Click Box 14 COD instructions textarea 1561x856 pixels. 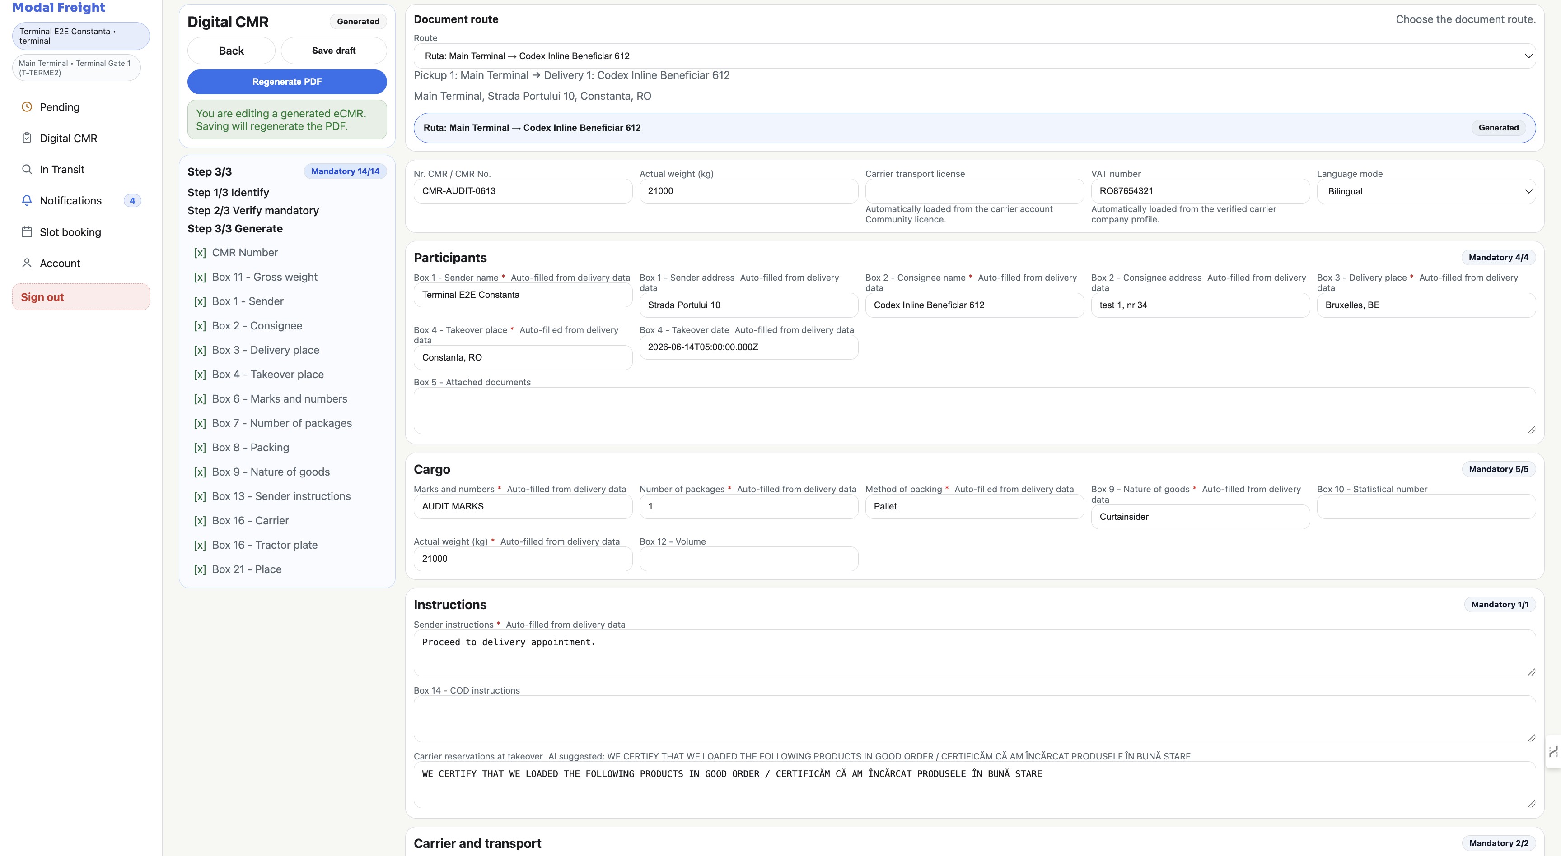[x=974, y=718]
